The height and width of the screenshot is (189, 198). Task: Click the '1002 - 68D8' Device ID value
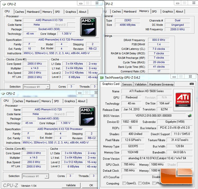[130, 121]
